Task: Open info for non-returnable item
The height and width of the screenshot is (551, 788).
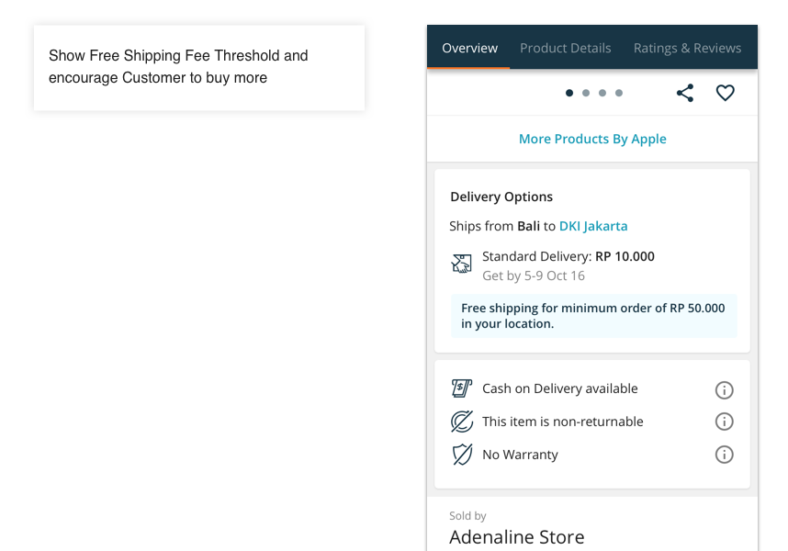Action: [x=724, y=422]
